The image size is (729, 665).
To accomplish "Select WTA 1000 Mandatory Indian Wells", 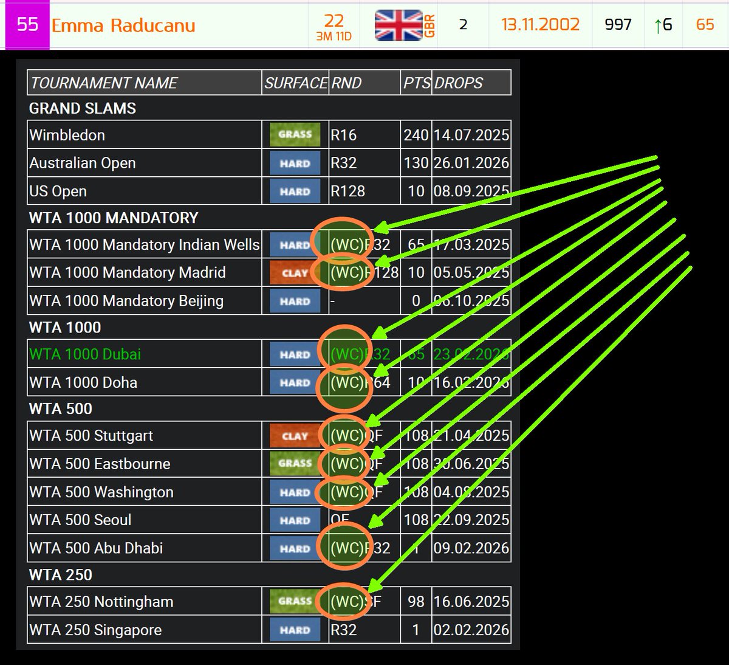I will tap(145, 244).
